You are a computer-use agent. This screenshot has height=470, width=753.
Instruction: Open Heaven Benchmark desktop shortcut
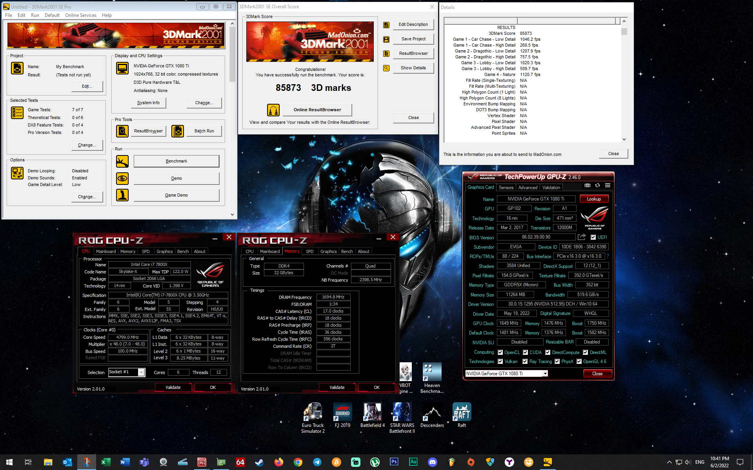[x=432, y=378]
